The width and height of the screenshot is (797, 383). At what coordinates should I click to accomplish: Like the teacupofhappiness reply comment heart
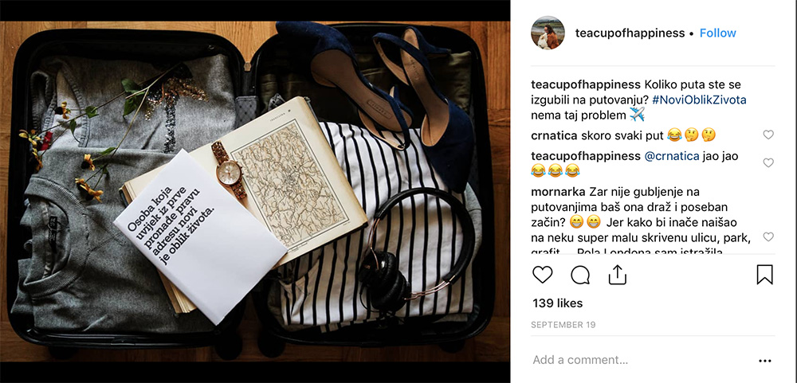(768, 162)
